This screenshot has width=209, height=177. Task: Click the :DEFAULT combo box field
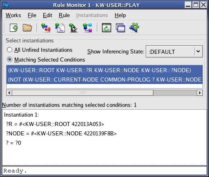174,51
